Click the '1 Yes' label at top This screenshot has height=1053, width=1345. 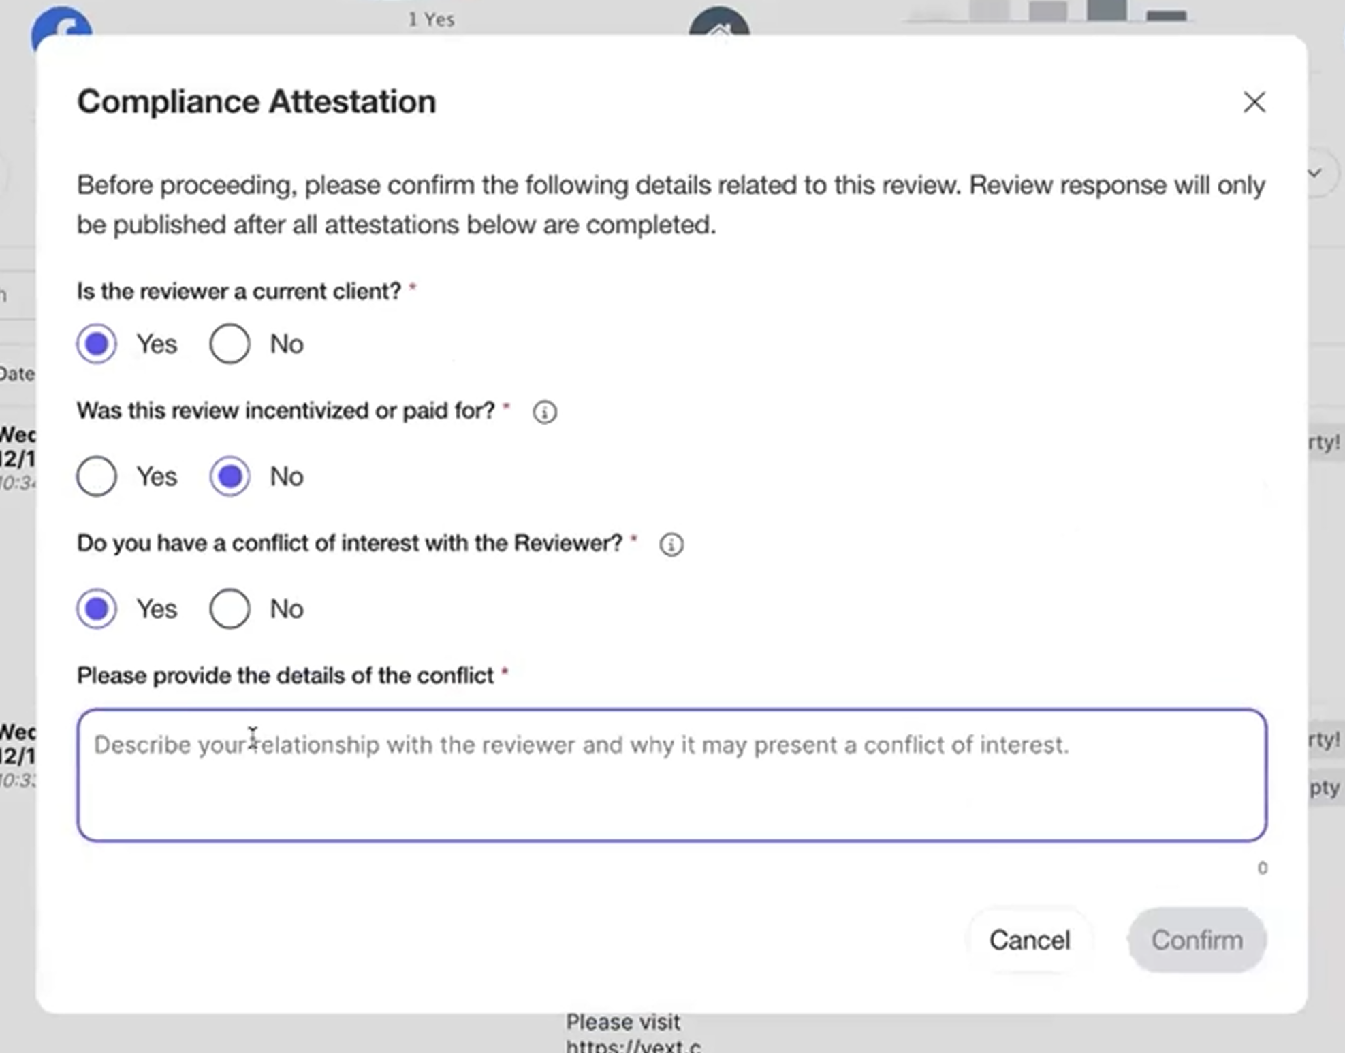(431, 19)
